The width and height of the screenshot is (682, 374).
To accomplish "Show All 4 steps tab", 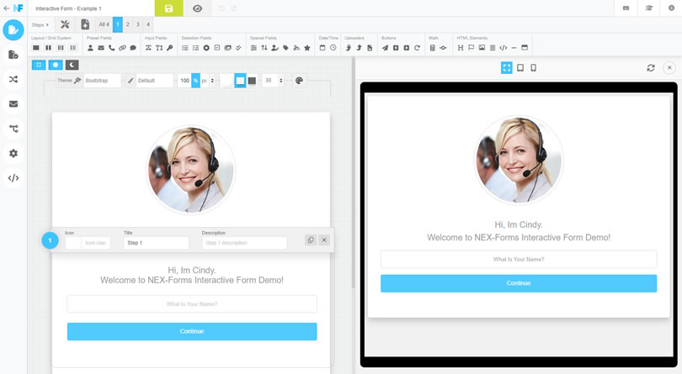I will (x=104, y=24).
